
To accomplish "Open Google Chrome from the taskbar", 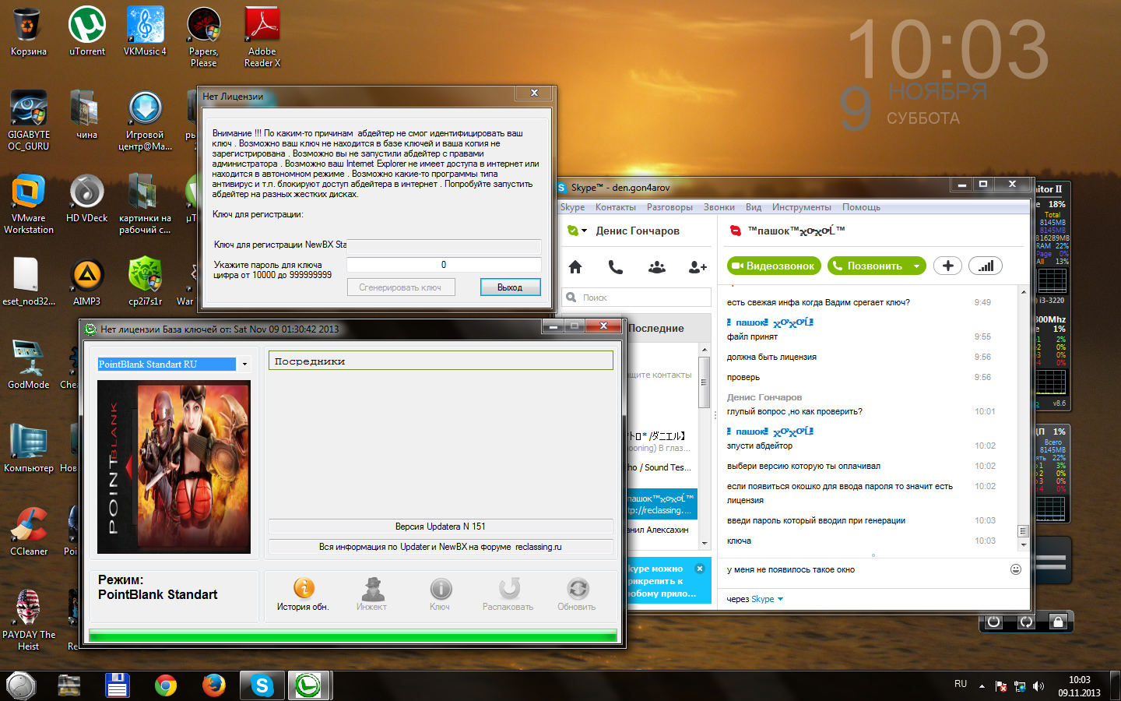I will coord(165,685).
